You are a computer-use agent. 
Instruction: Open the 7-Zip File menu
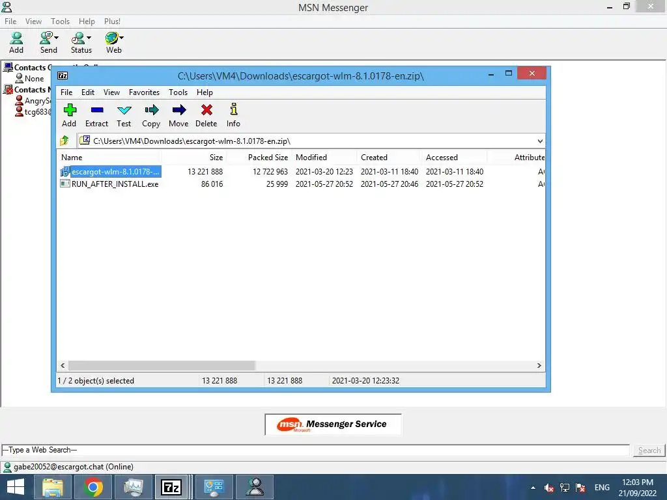pyautogui.click(x=66, y=92)
